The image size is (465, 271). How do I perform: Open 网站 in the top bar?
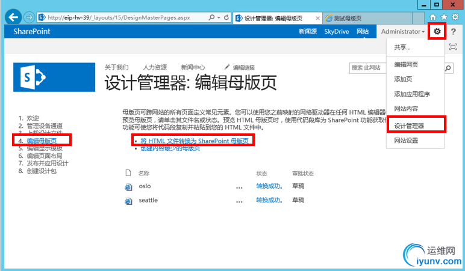click(363, 31)
